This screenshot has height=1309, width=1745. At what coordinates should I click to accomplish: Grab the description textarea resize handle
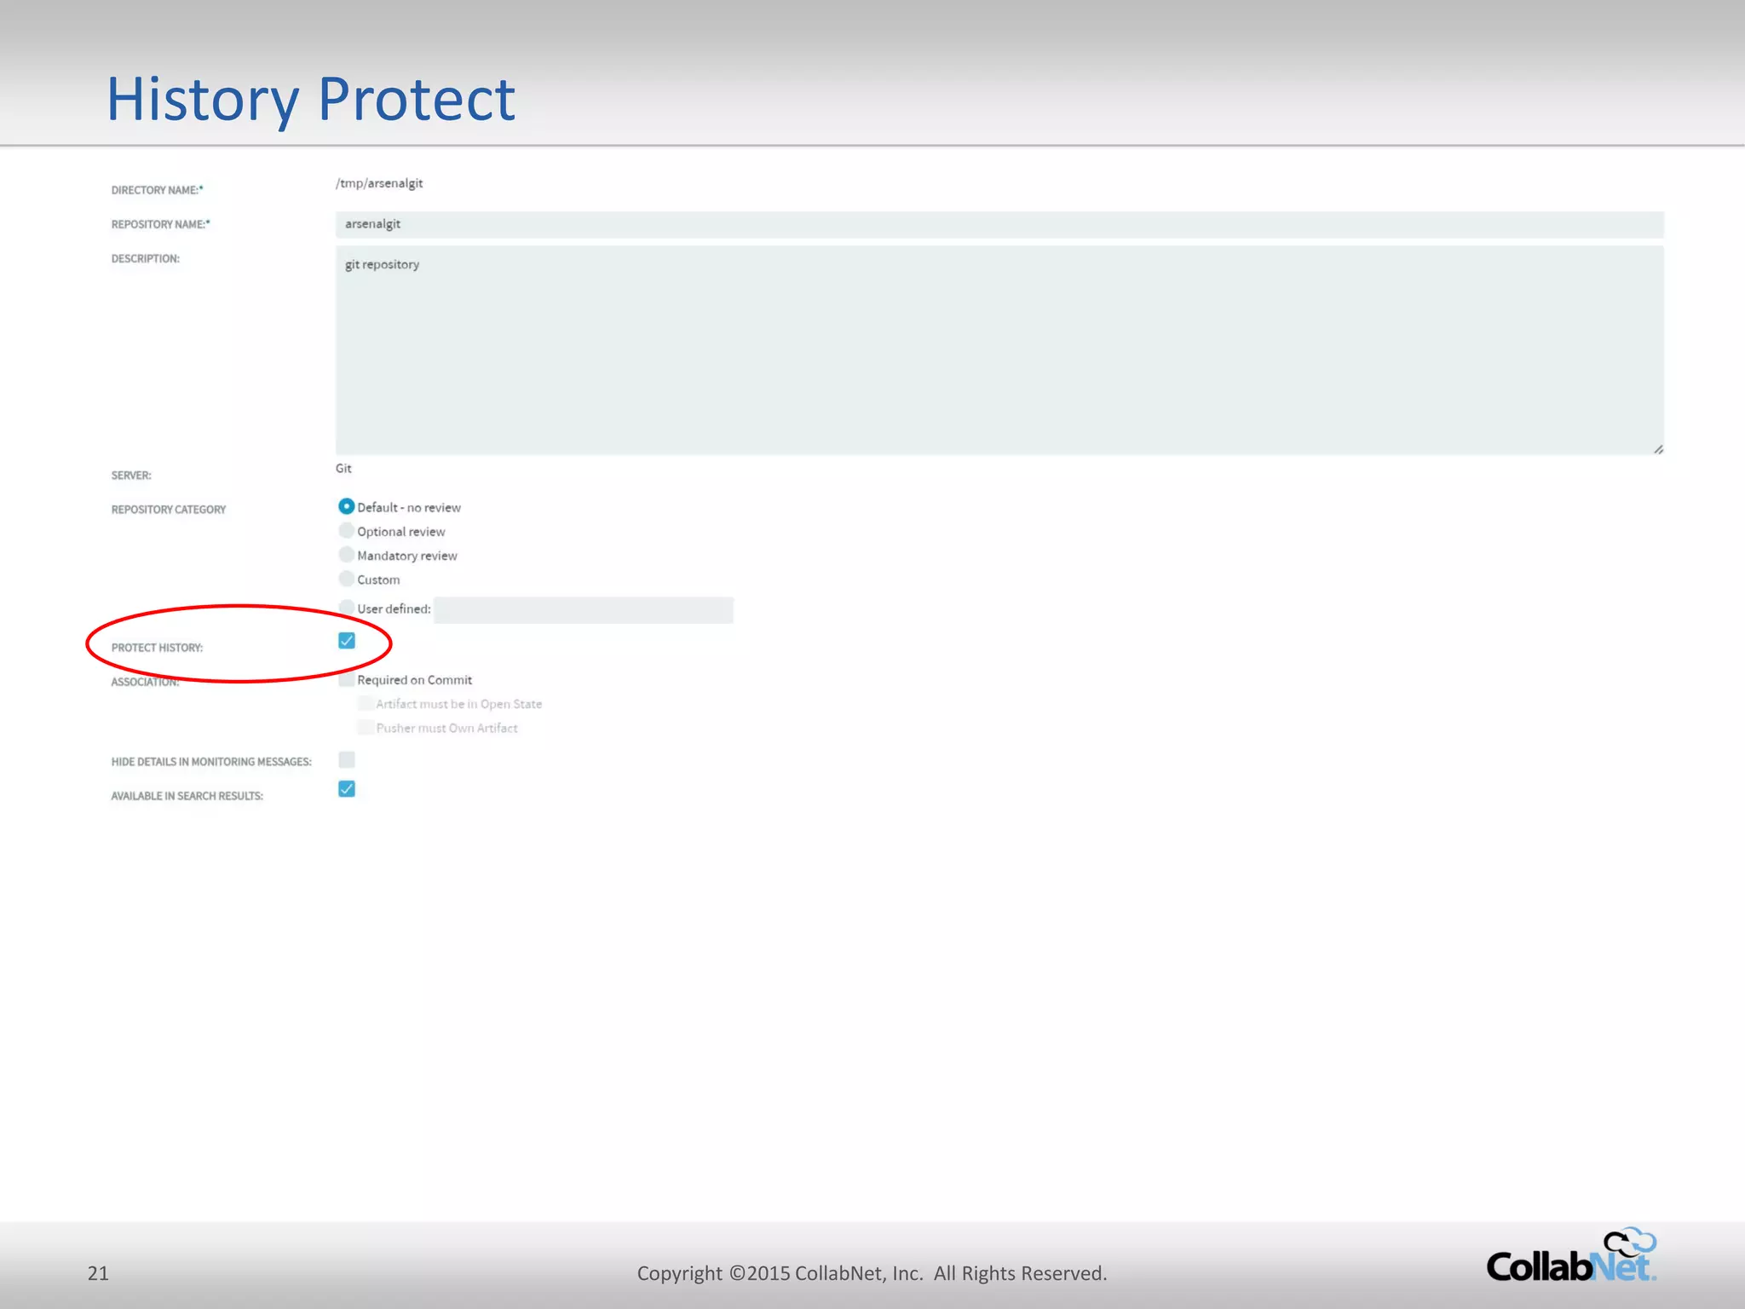click(x=1658, y=449)
